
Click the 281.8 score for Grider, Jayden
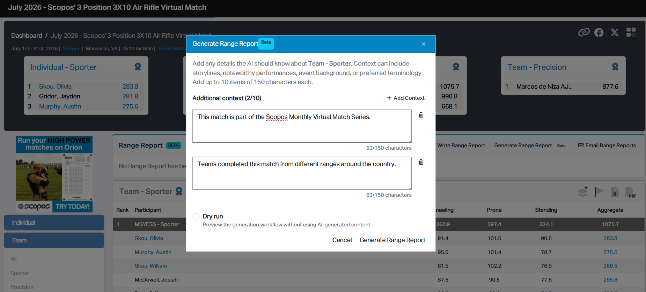130,96
